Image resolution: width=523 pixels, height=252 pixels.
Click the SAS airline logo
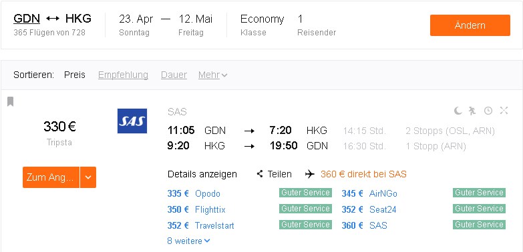point(132,121)
